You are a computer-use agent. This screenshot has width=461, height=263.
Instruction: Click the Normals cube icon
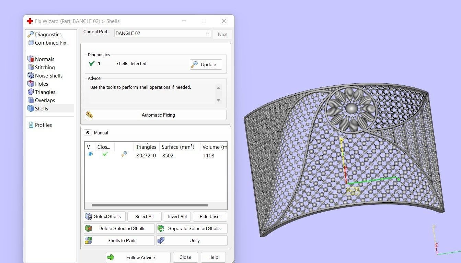click(x=31, y=59)
